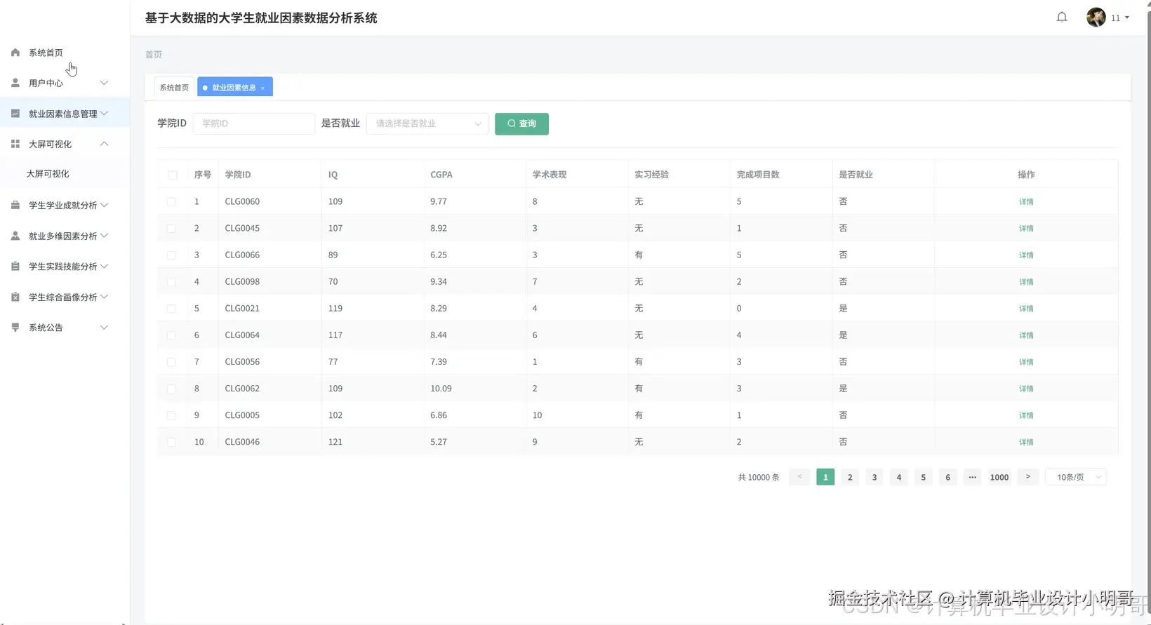
Task: Expand the 学生实践技能分析 menu chevron
Action: tap(104, 267)
